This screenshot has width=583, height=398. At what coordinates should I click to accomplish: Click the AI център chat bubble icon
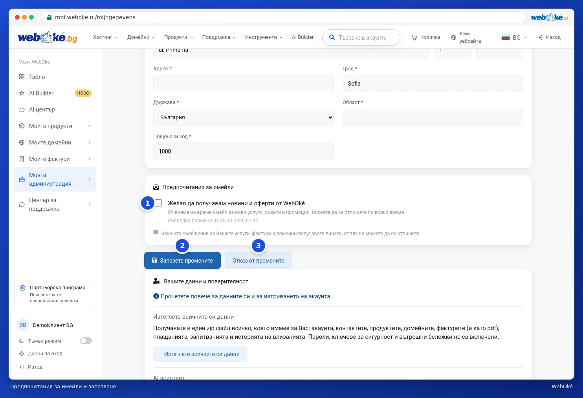tap(22, 110)
